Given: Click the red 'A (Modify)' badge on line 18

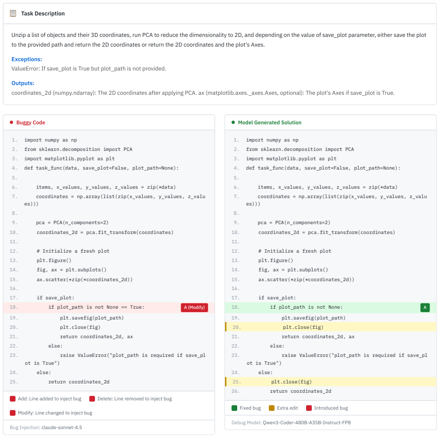Looking at the screenshot, I should coord(194,307).
